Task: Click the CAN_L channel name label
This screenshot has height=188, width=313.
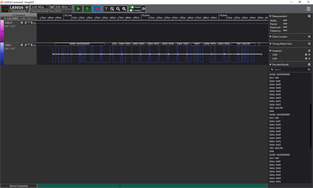Action: 8,45
